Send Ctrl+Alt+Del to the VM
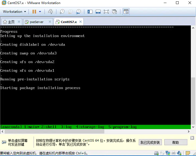Image resolution: width=196 pixels, height=156 pixels. (x=50, y=12)
